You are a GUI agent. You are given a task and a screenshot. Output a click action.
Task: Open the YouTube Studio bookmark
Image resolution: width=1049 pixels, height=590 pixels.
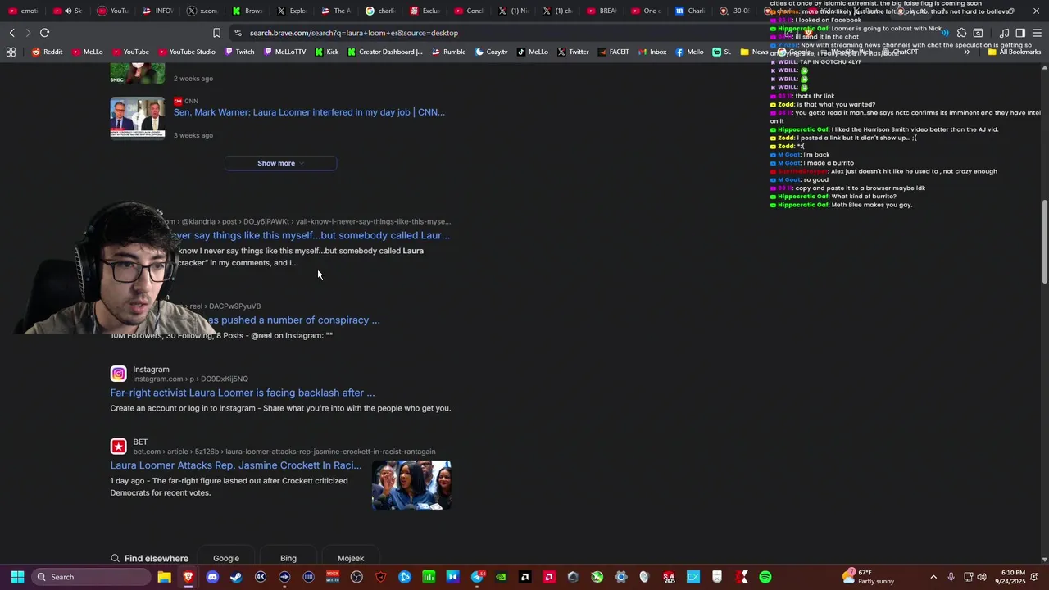pyautogui.click(x=187, y=52)
